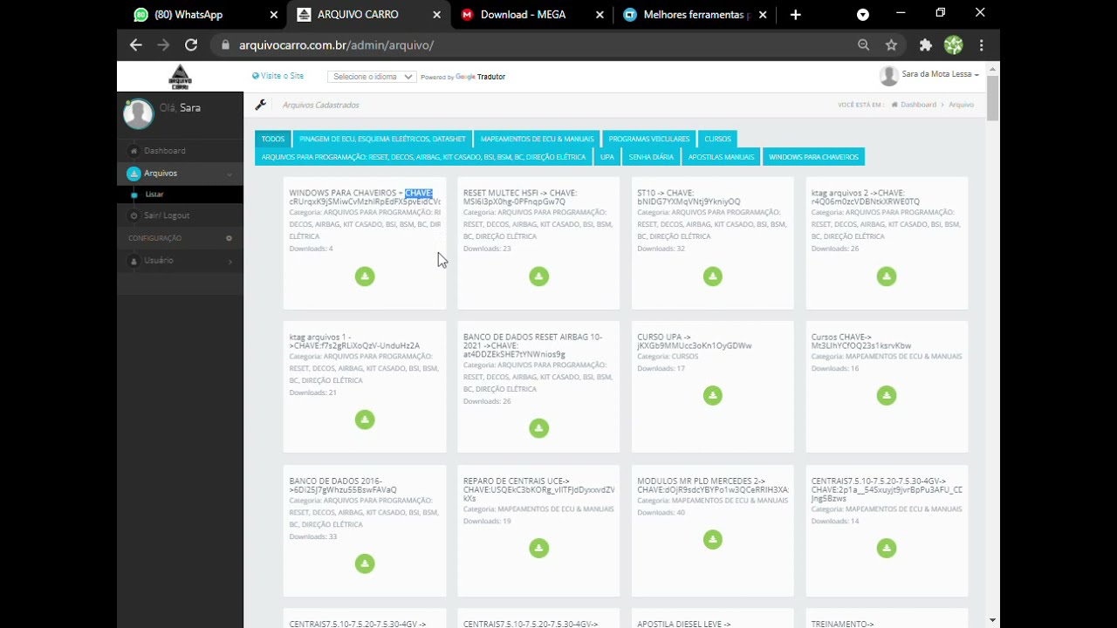Reload the current page
1117x628 pixels.
(x=191, y=44)
